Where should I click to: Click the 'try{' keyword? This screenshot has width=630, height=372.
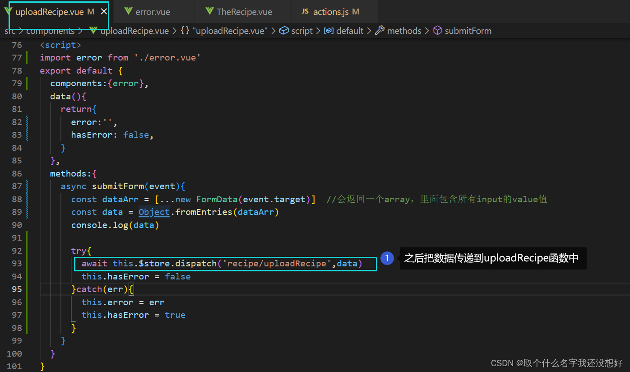click(x=81, y=251)
